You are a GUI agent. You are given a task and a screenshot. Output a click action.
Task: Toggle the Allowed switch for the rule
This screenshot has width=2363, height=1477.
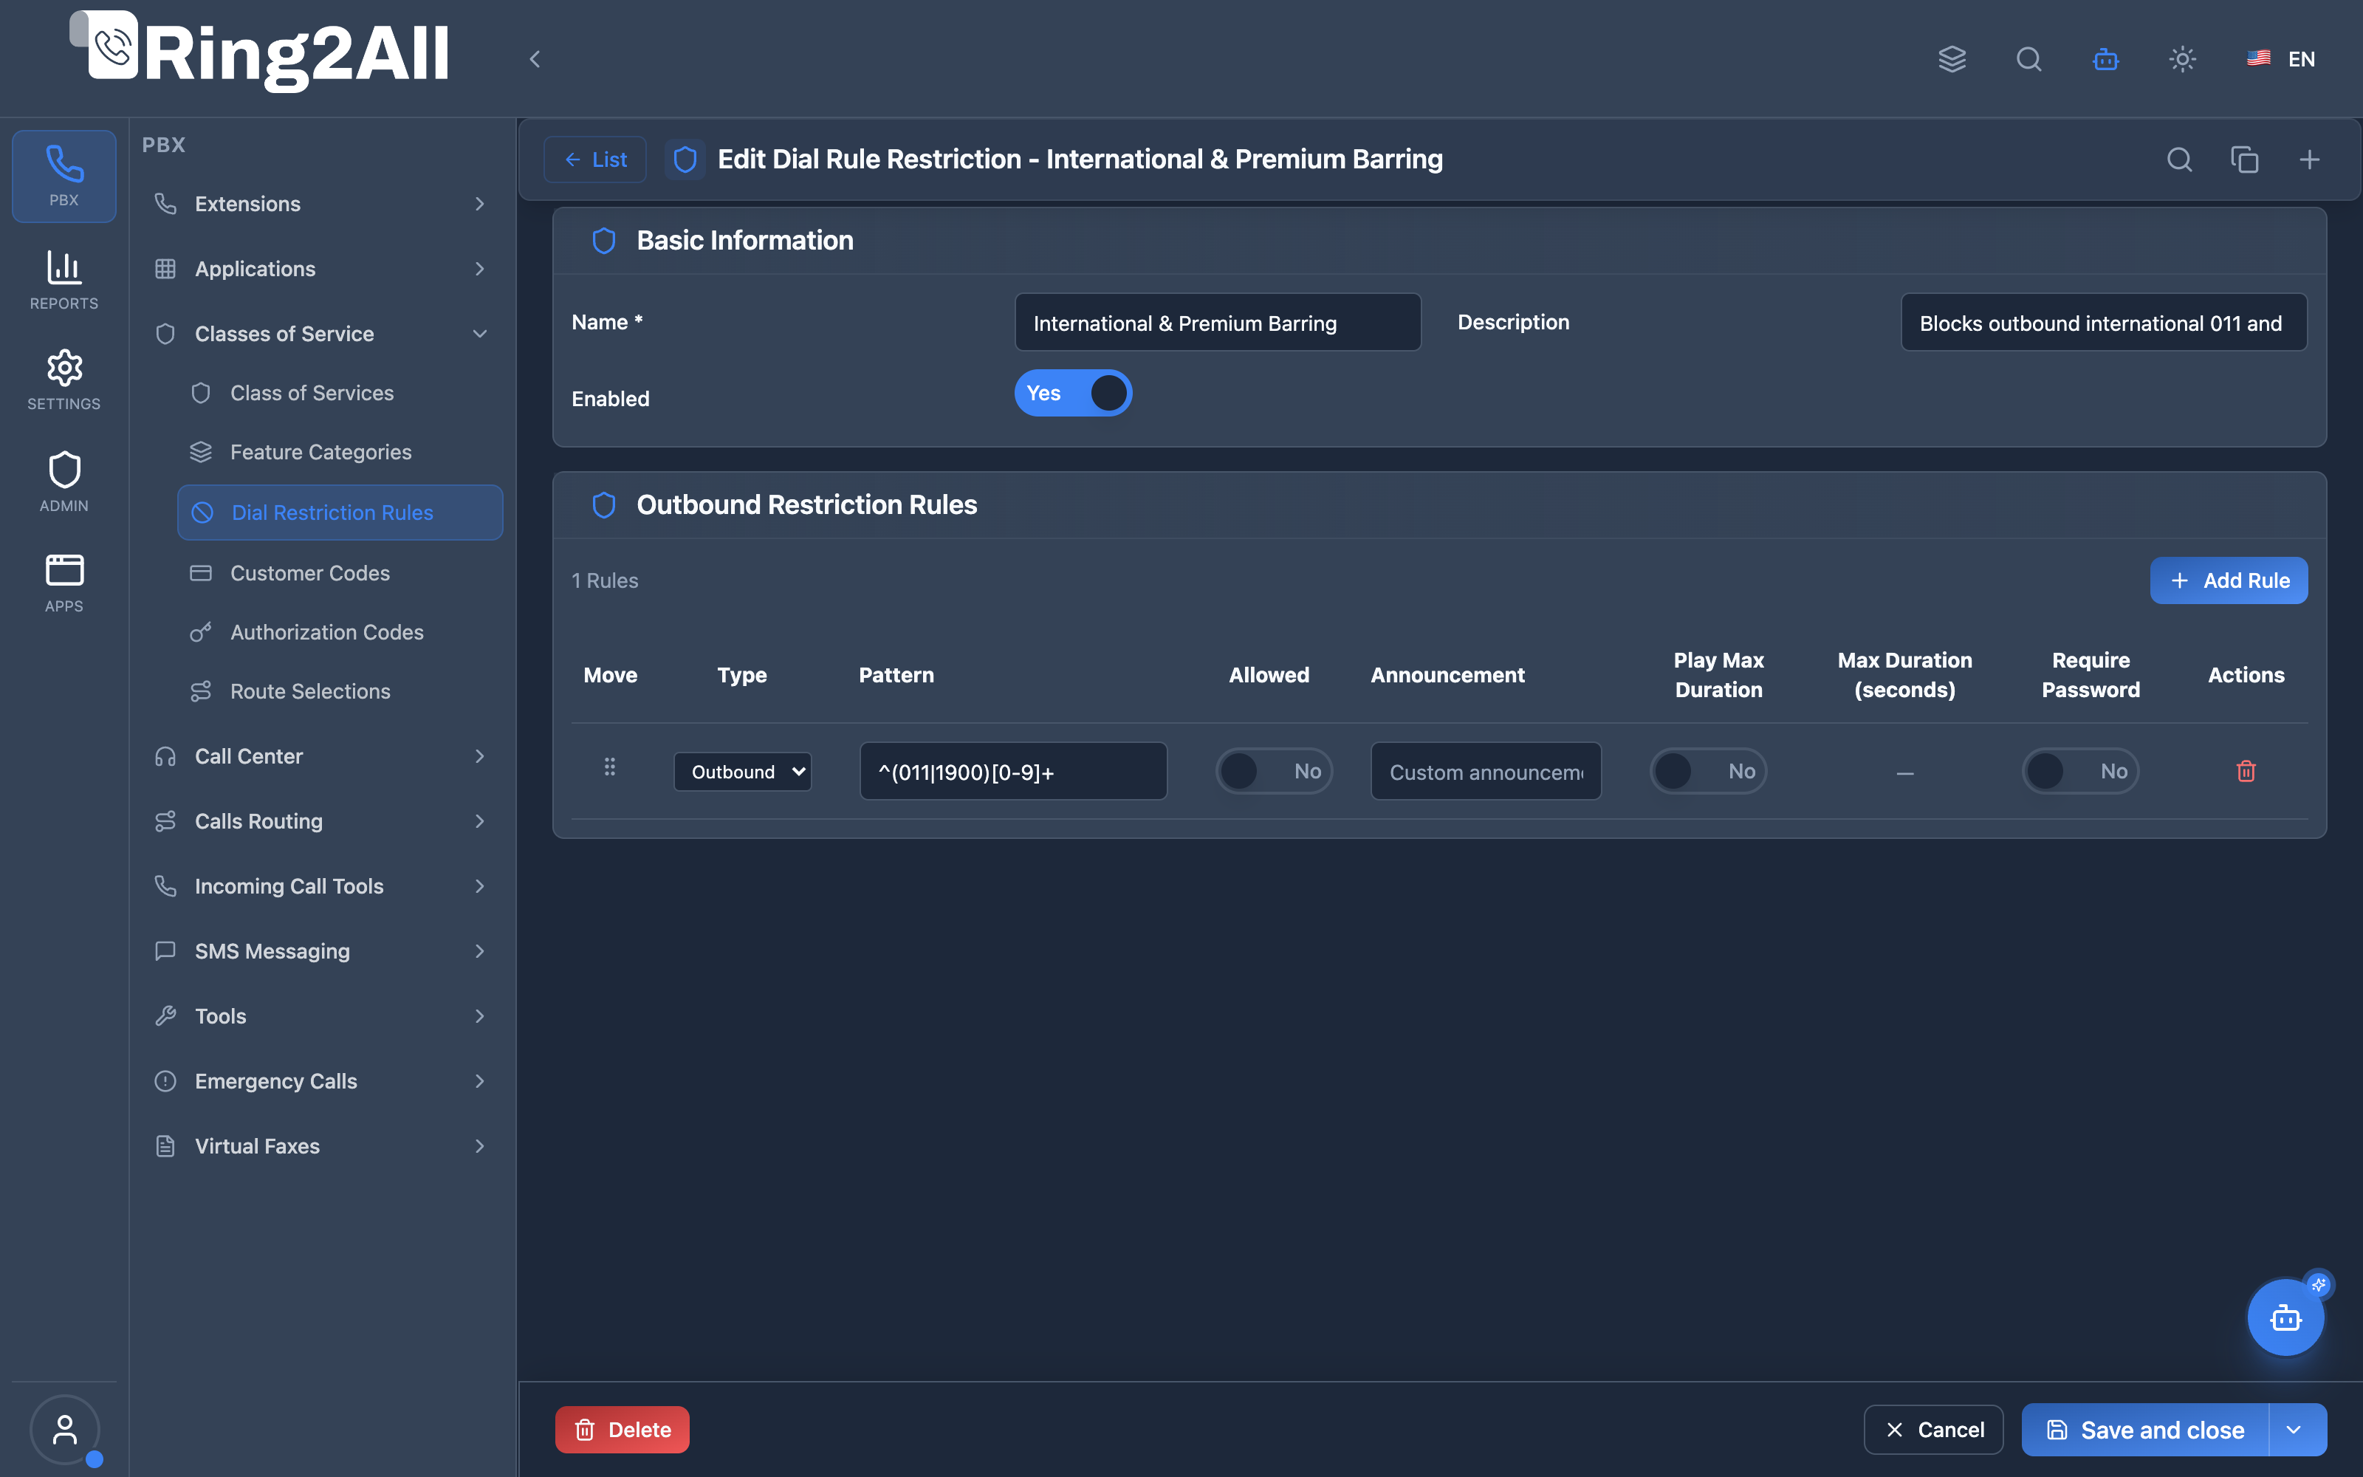tap(1273, 771)
